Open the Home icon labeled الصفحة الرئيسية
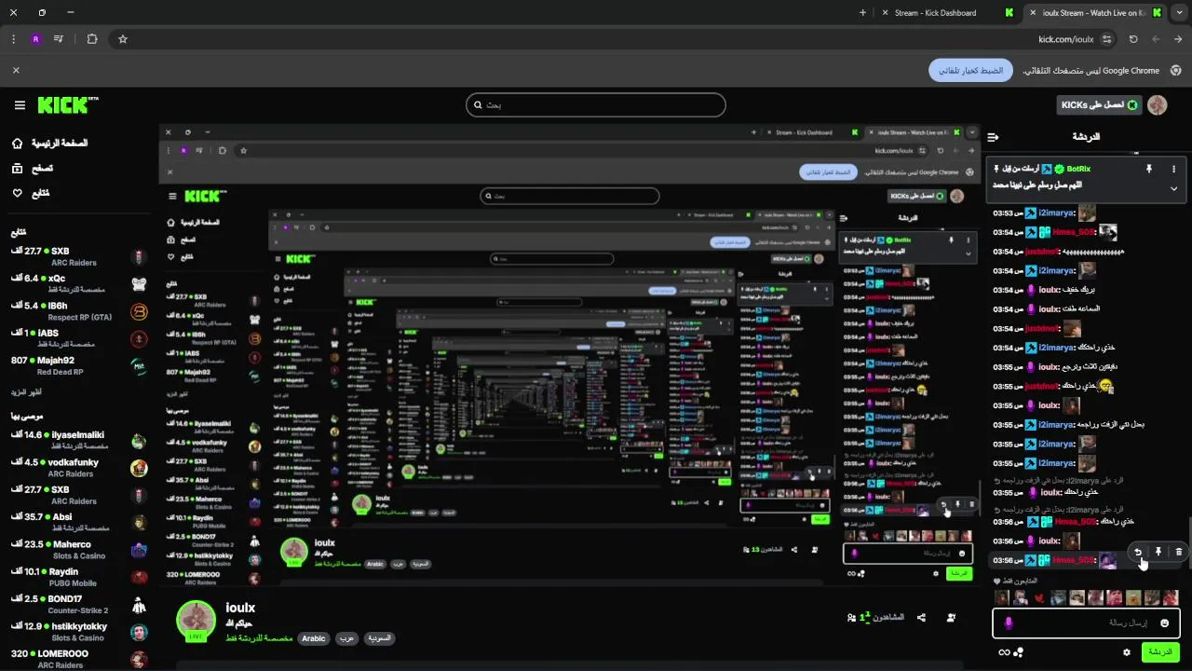 pyautogui.click(x=17, y=144)
